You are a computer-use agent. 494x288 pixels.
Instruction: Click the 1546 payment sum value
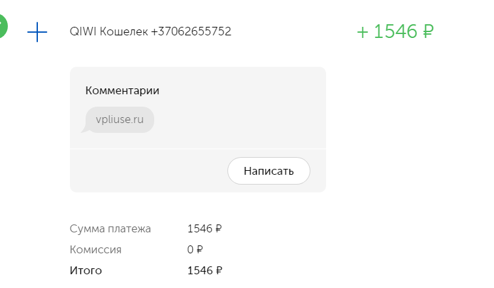(x=200, y=228)
